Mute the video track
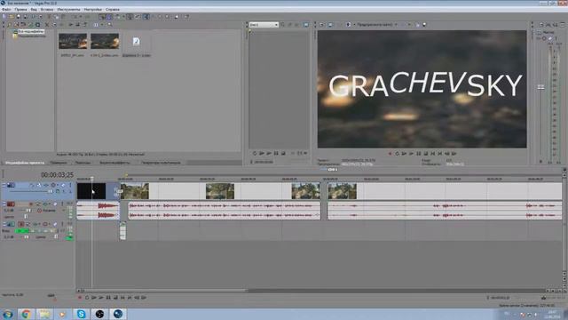This screenshot has width=568, height=320. (x=63, y=185)
